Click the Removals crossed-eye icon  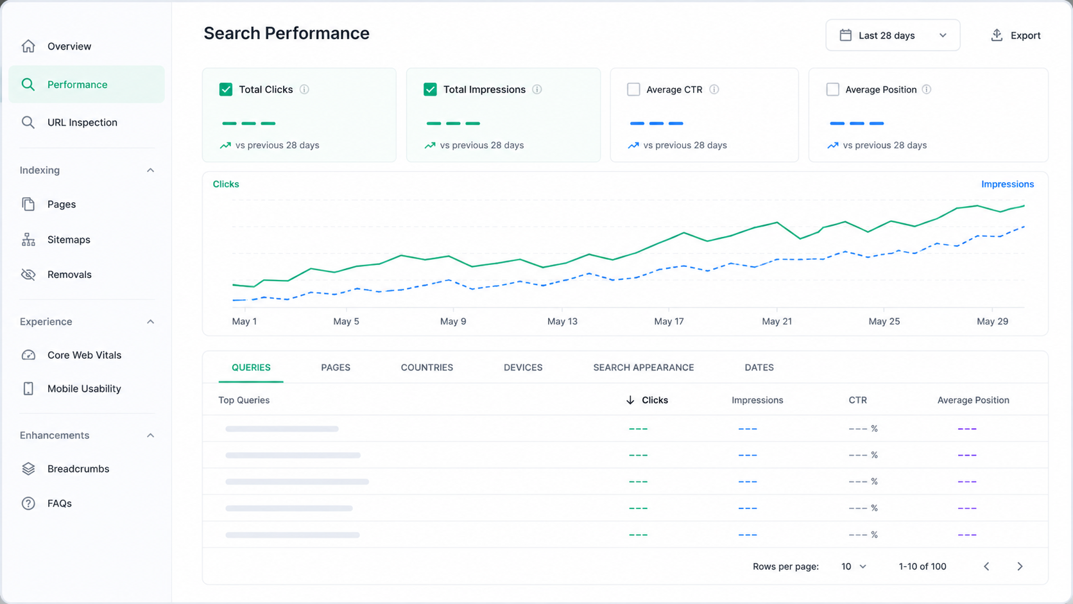click(x=28, y=275)
